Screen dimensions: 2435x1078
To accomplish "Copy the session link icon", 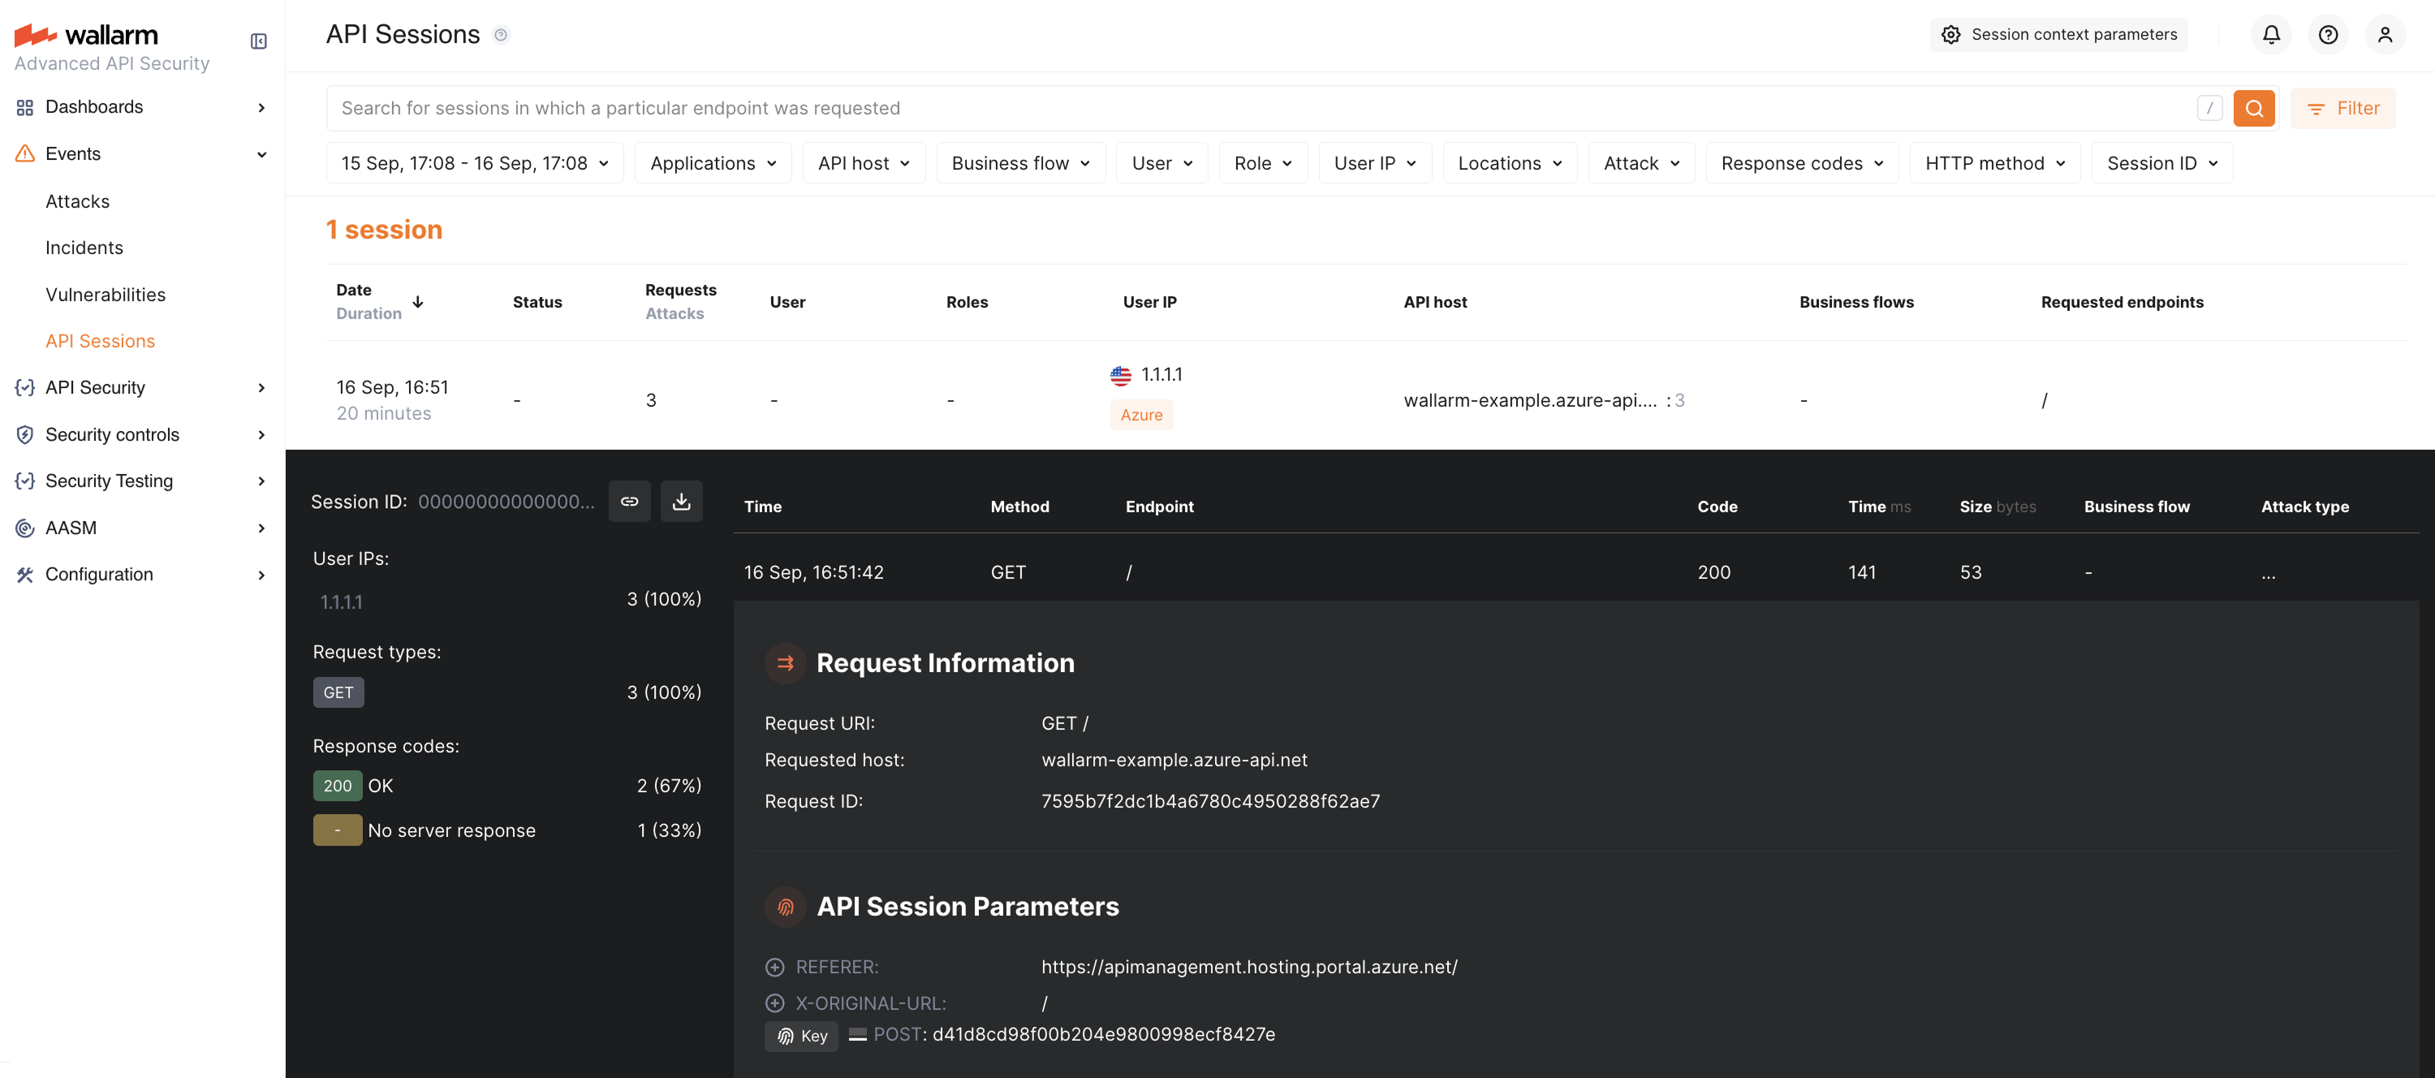I will click(630, 501).
